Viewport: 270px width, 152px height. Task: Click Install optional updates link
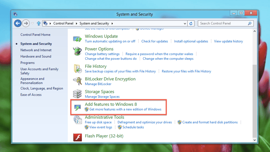point(191,41)
